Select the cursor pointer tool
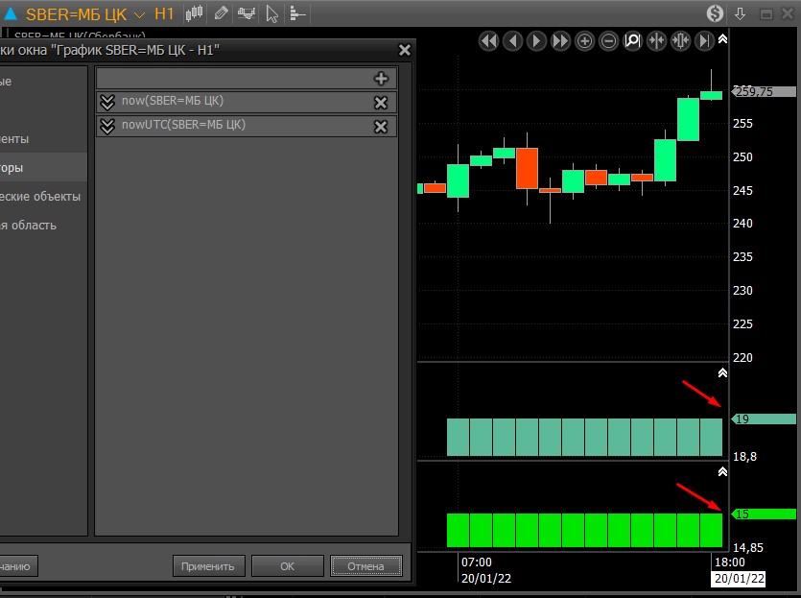801x598 pixels. pyautogui.click(x=271, y=13)
